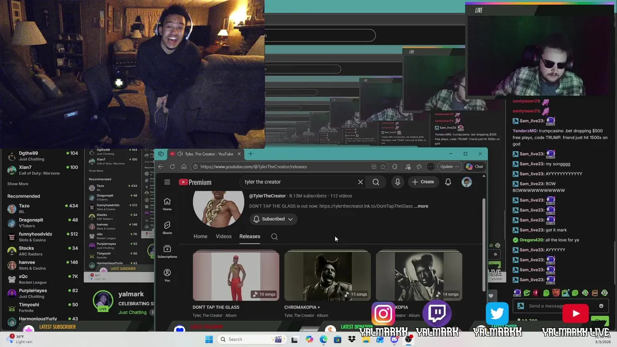Open Microsoft Edge from the Windows taskbar

[x=323, y=339]
